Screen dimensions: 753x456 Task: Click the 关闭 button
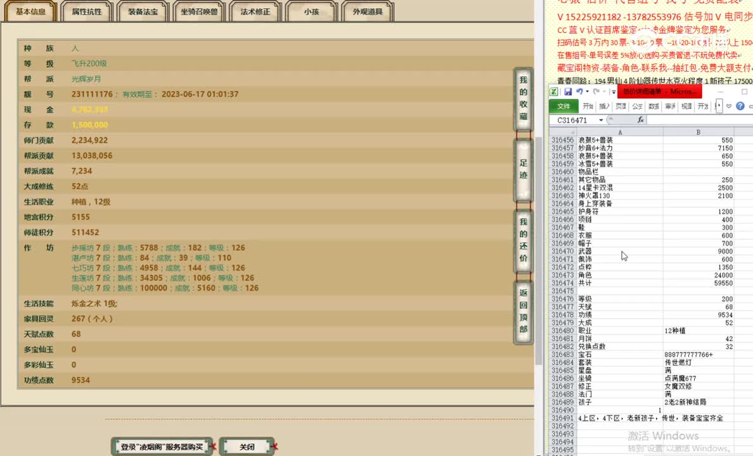[247, 447]
